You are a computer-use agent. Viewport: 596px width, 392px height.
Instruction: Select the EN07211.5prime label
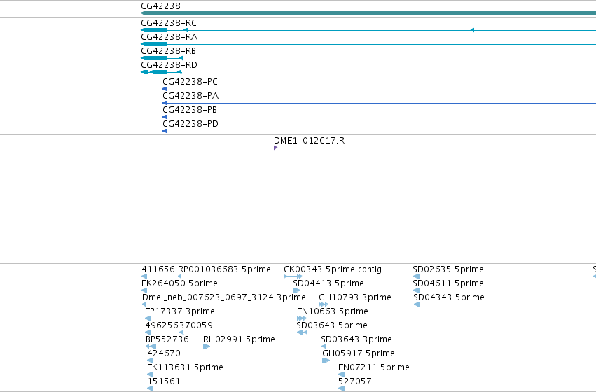[x=374, y=367]
